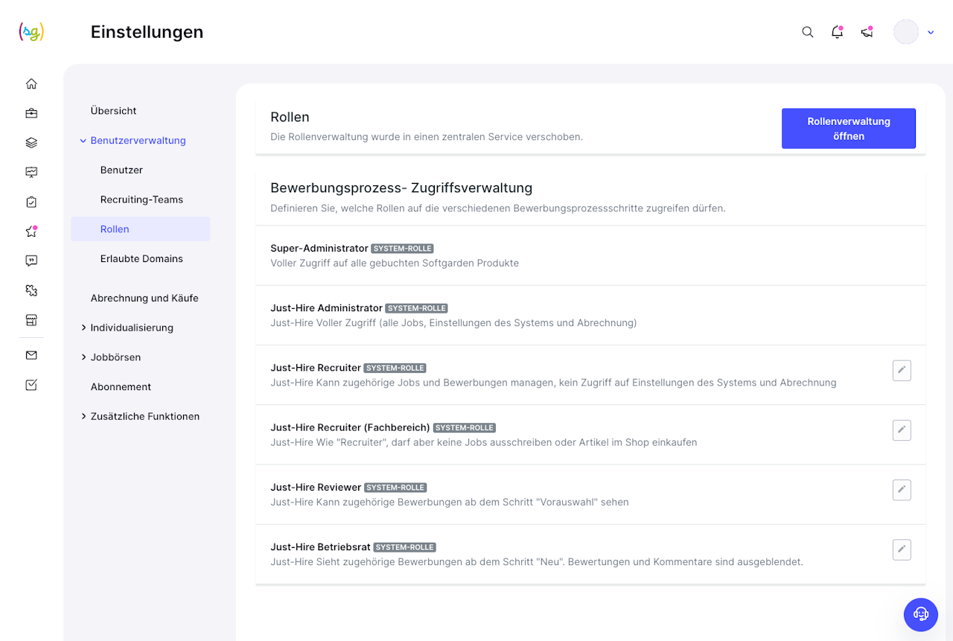
Task: Click the softgarden logo
Action: coord(31,32)
